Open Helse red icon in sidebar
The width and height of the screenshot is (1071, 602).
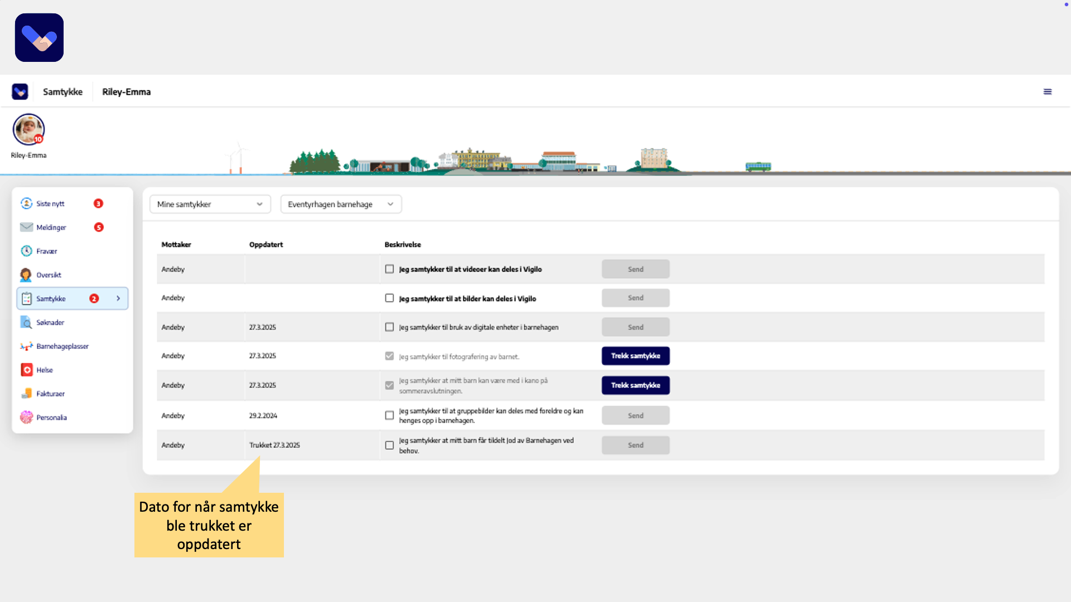coord(26,370)
